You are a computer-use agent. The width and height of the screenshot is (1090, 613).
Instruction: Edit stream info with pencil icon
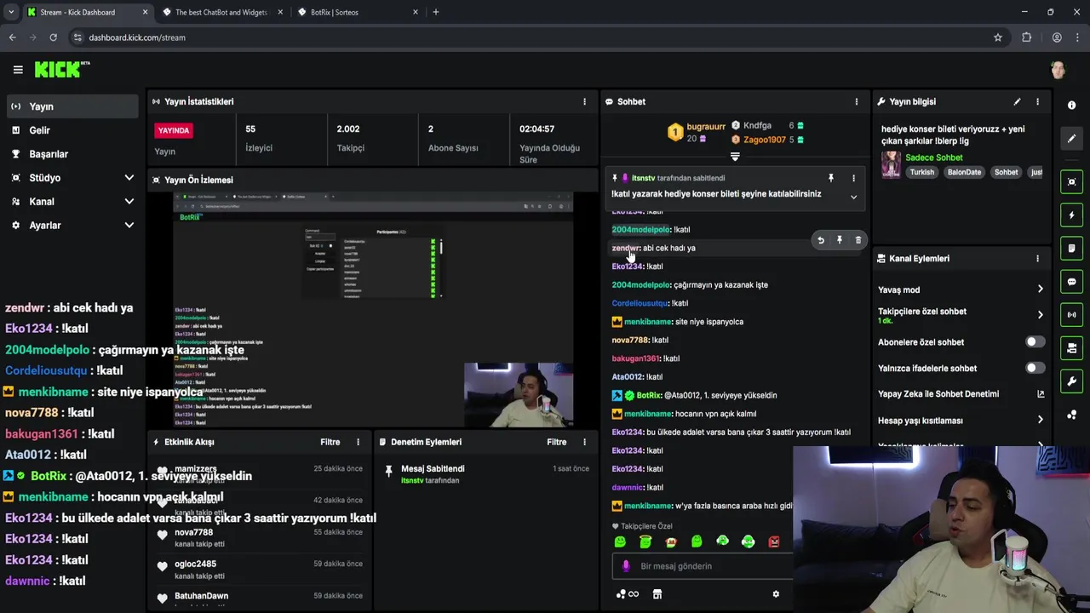[1017, 101]
